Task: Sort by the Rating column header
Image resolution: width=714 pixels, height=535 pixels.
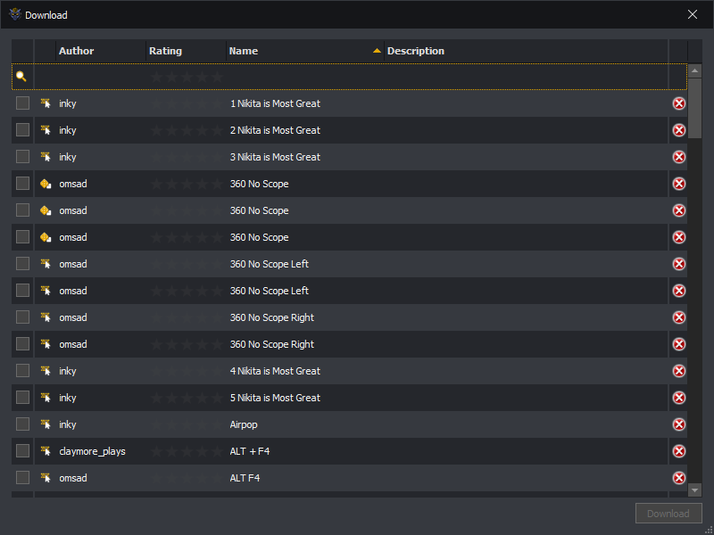Action: pos(186,51)
